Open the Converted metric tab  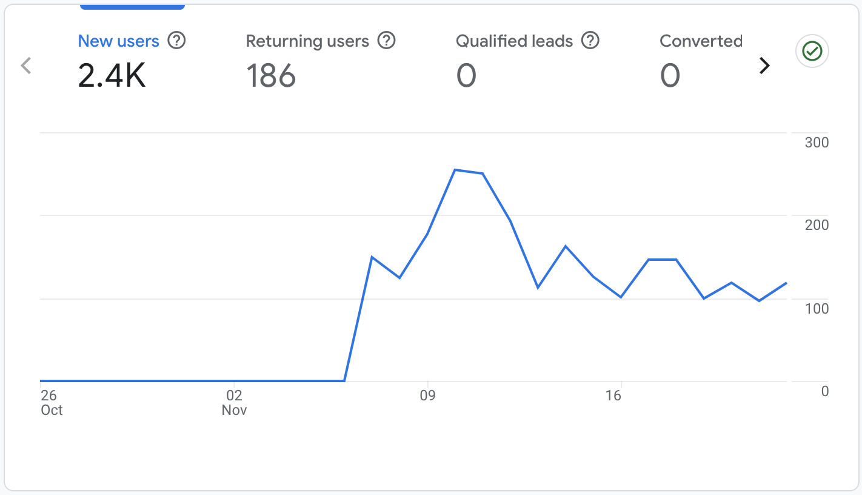pyautogui.click(x=701, y=41)
